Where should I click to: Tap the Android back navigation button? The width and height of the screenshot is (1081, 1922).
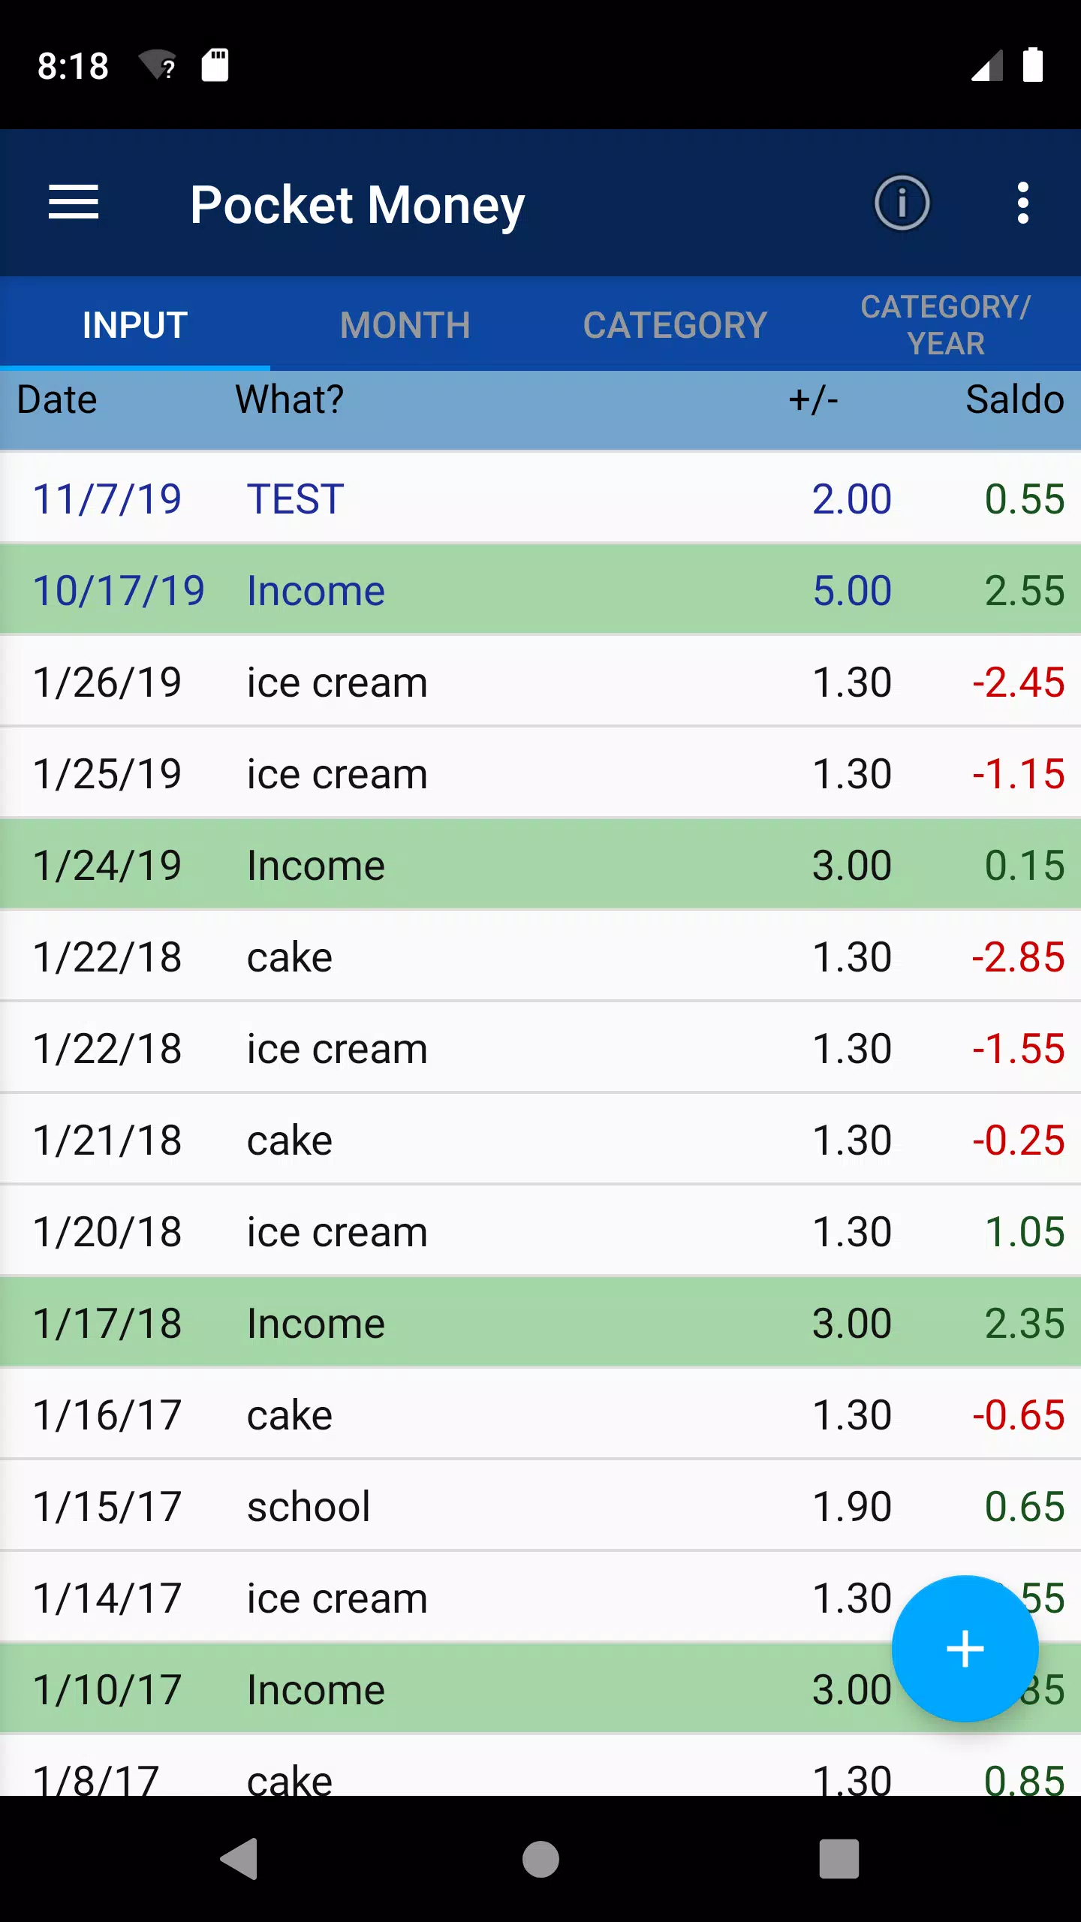(240, 1859)
